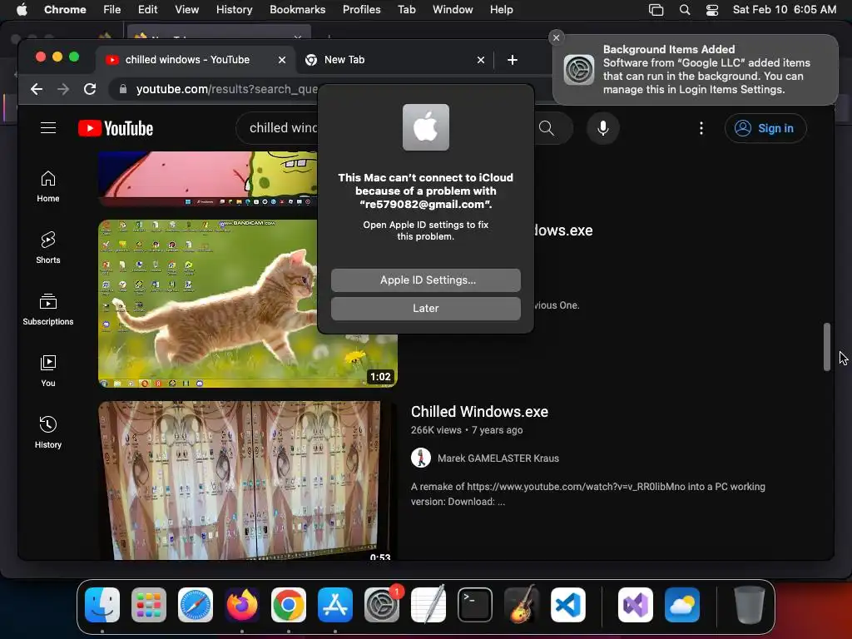The width and height of the screenshot is (852, 639).
Task: Reload the YouTube page
Action: point(90,89)
